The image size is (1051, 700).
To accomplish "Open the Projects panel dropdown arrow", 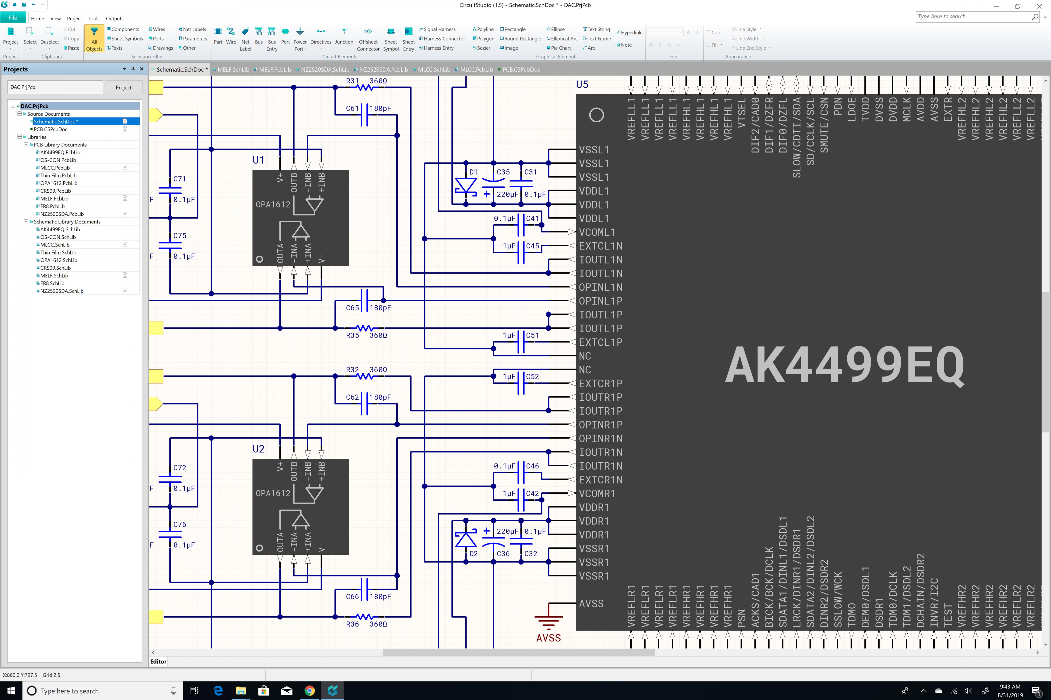I will (x=124, y=69).
